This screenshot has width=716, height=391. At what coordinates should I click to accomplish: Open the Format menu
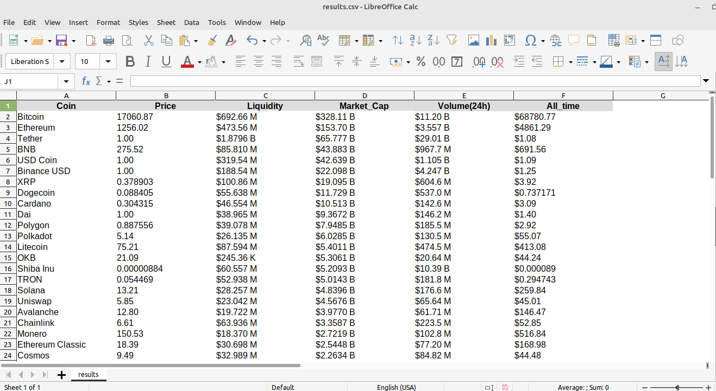(x=108, y=22)
